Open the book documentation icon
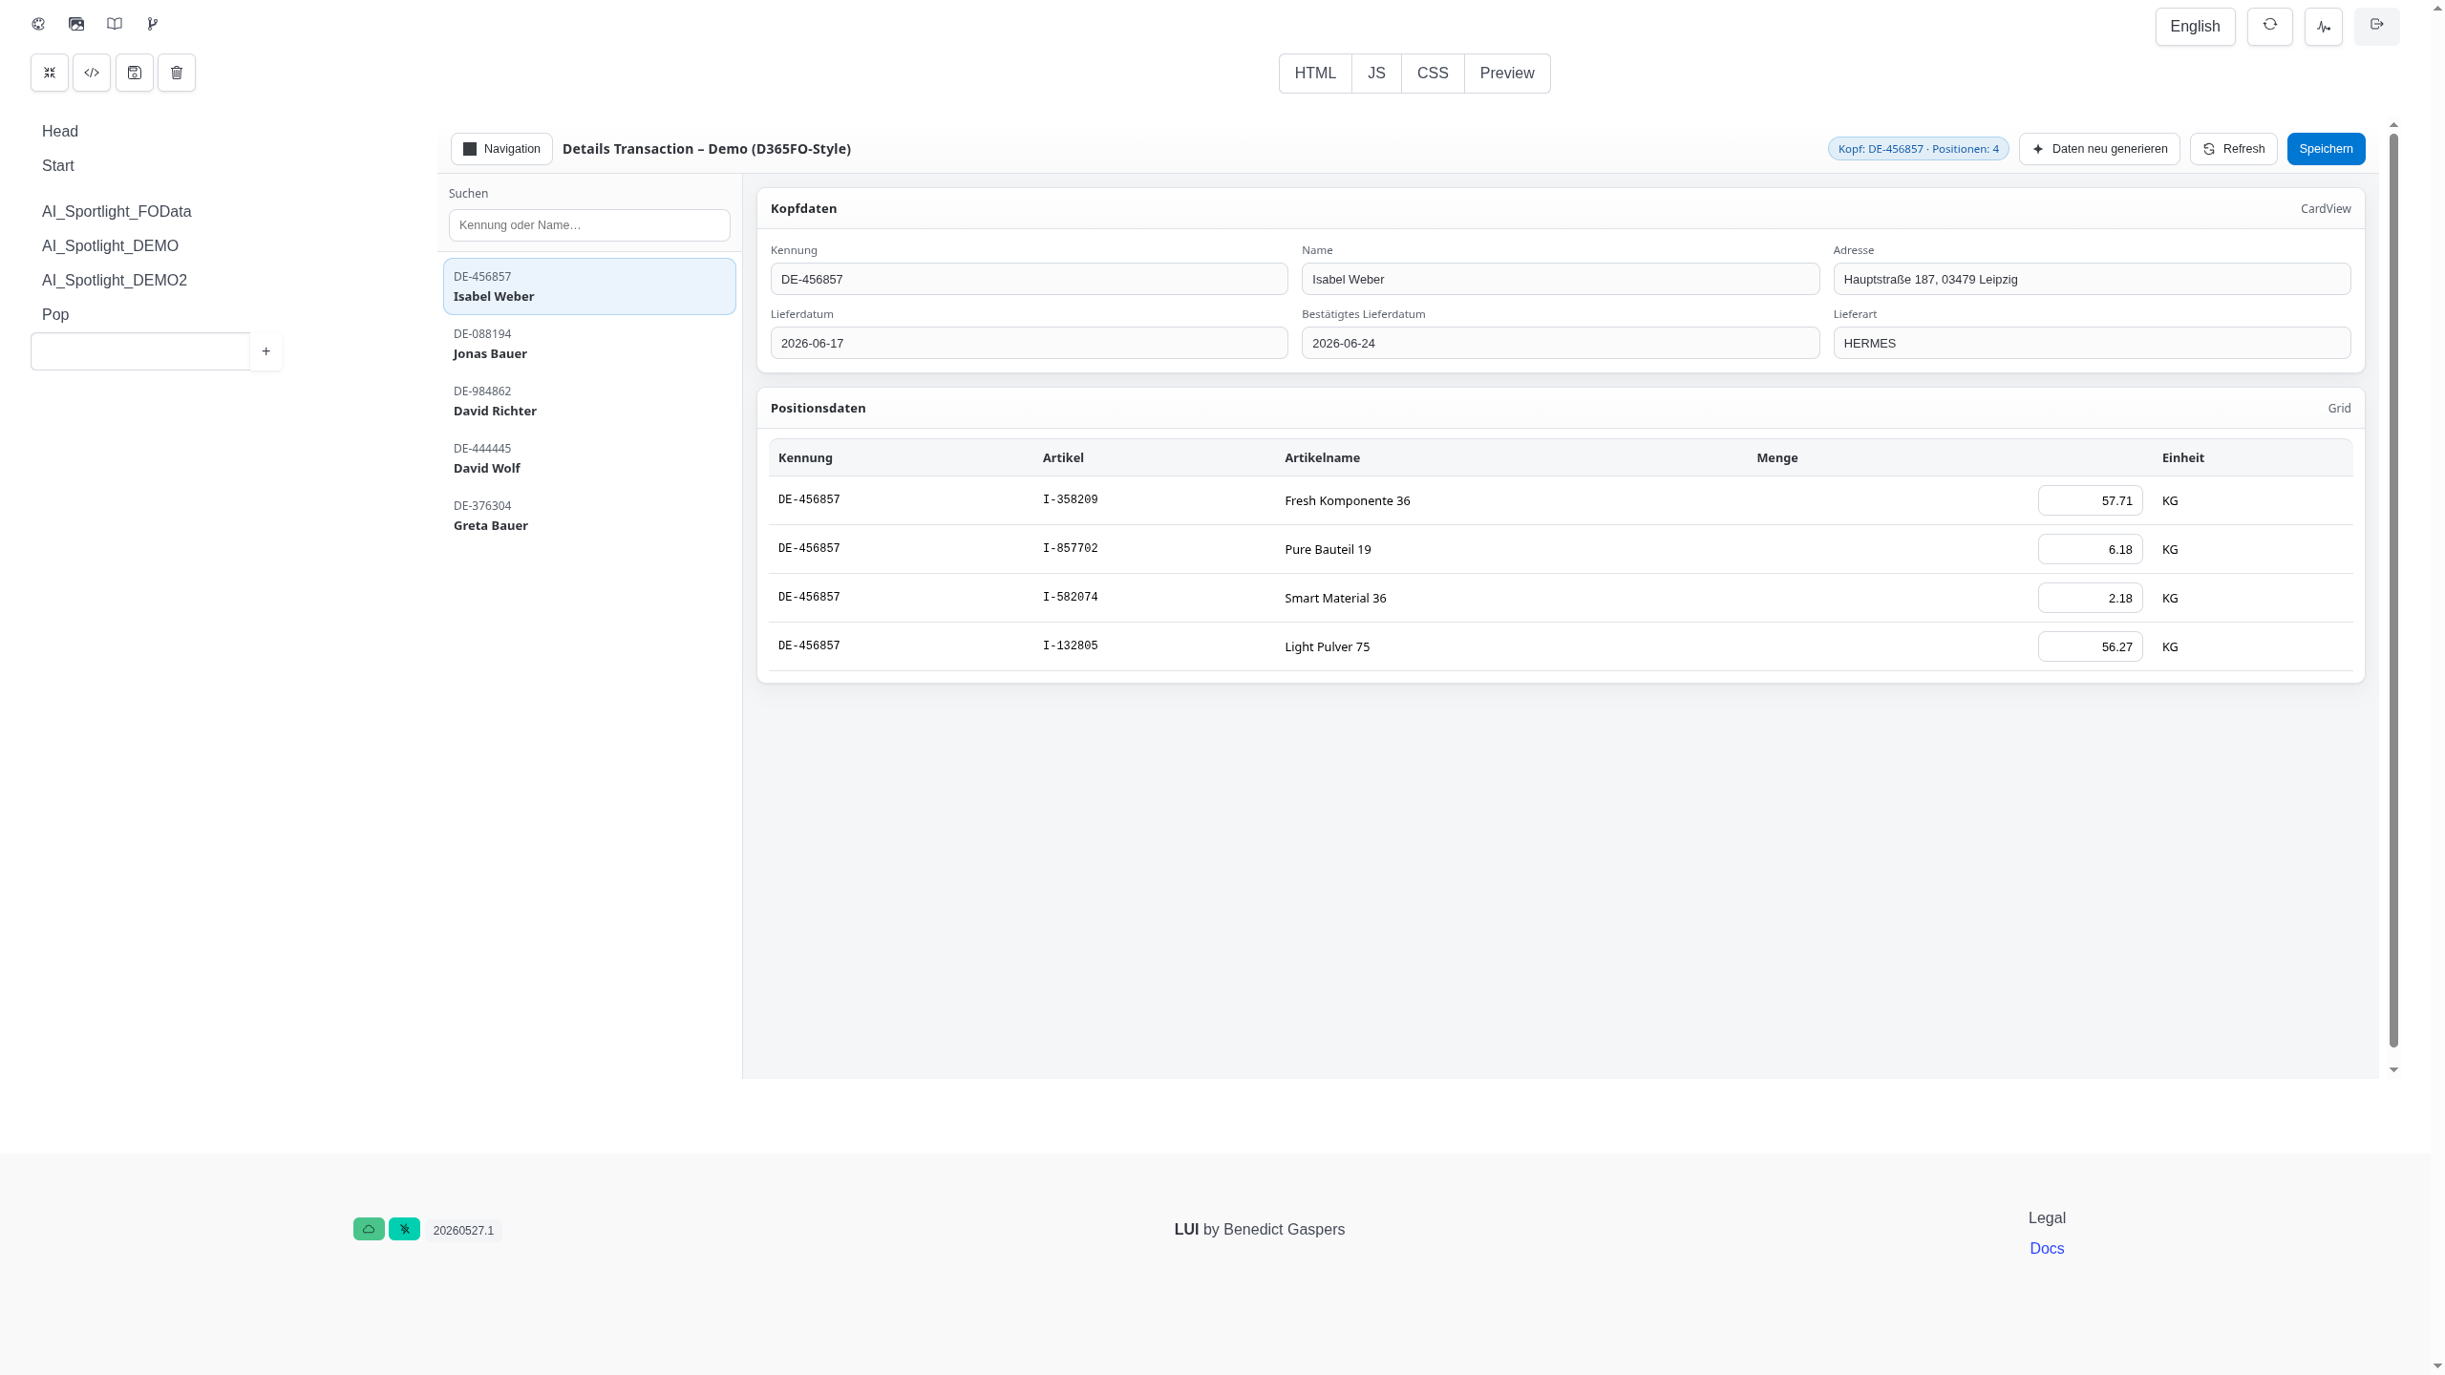Image resolution: width=2445 pixels, height=1375 pixels. tap(115, 24)
